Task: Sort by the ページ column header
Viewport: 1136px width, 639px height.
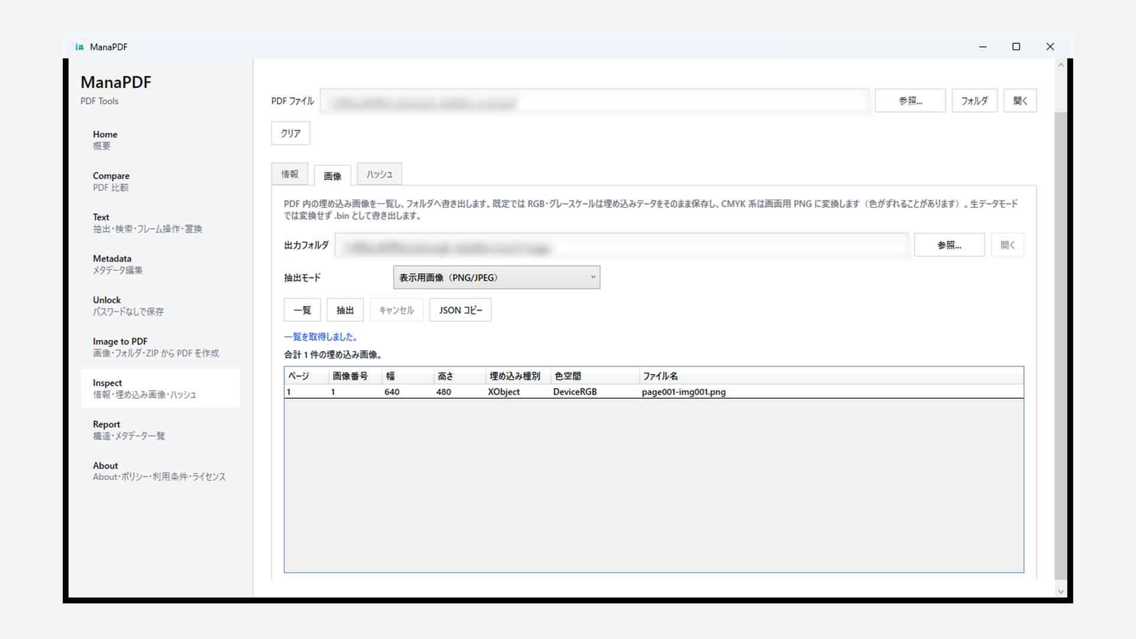Action: pos(306,376)
